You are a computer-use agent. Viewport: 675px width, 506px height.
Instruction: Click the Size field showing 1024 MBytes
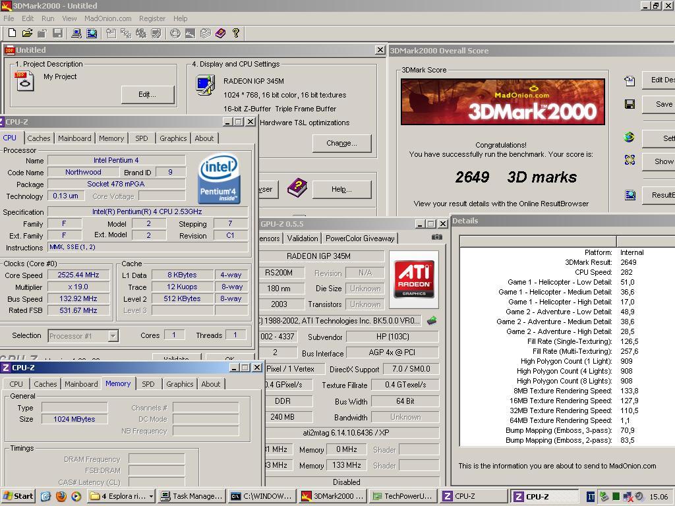point(74,419)
